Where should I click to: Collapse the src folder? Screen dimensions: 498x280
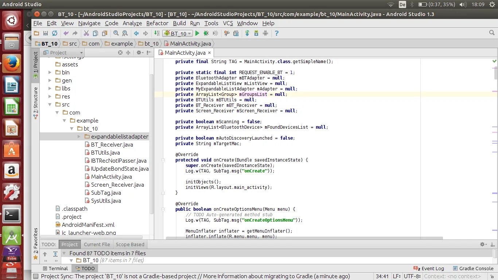pyautogui.click(x=50, y=104)
